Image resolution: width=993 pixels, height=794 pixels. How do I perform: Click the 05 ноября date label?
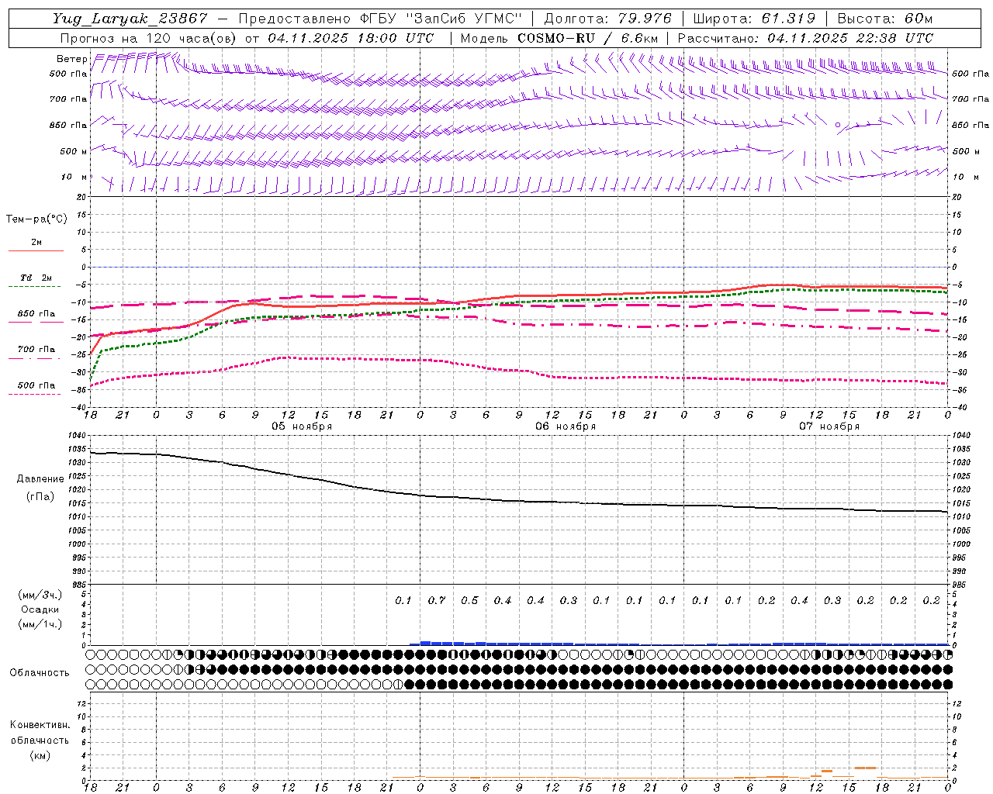coord(302,426)
